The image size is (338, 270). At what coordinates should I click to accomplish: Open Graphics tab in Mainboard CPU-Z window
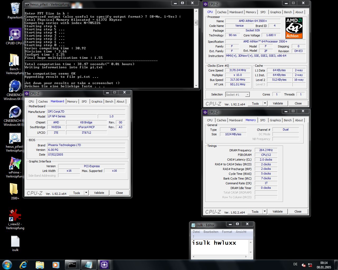click(97, 102)
